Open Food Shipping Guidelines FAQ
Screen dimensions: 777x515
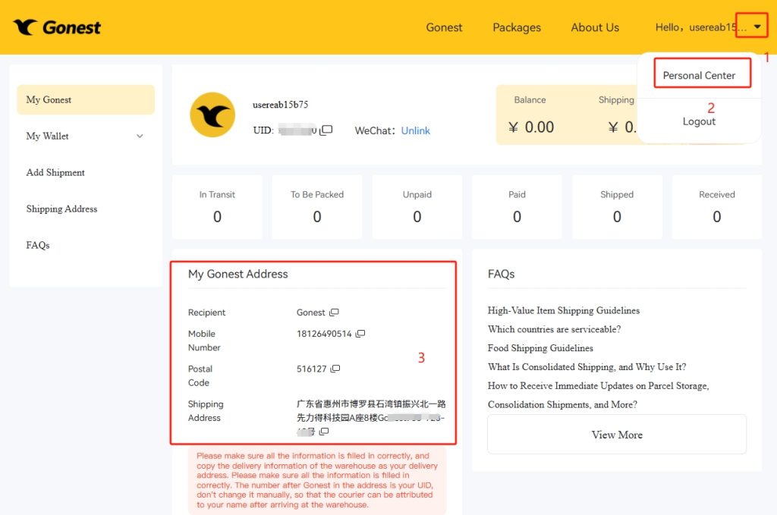tap(540, 348)
